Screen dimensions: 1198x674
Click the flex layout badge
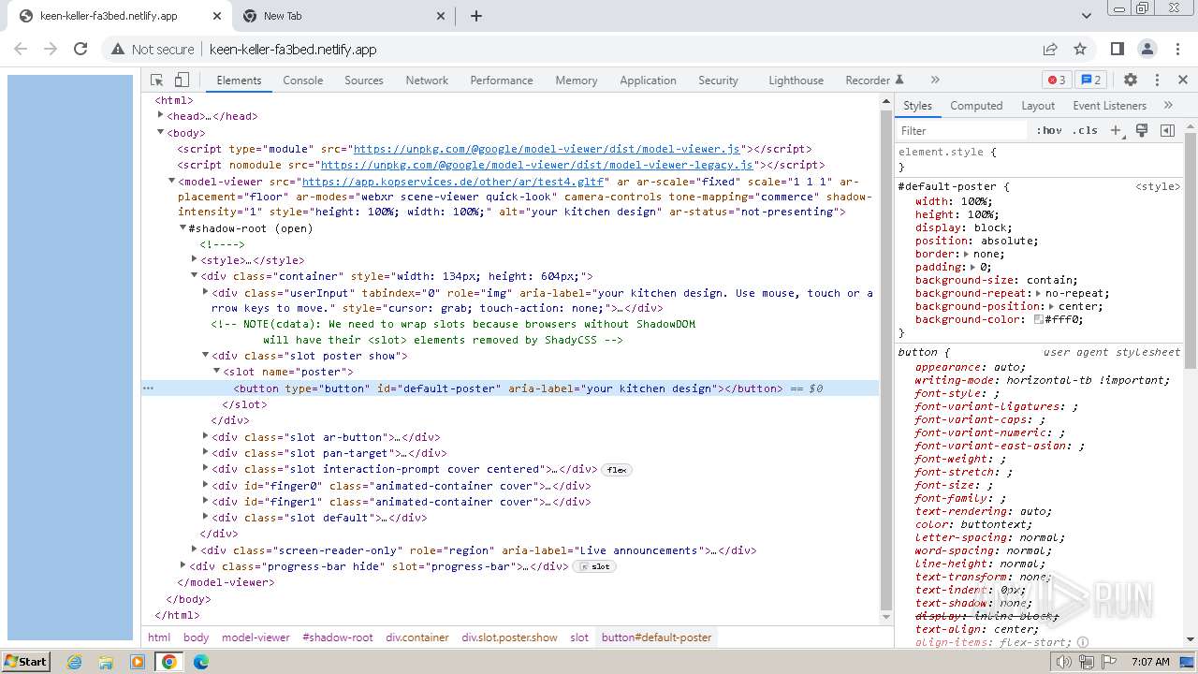[x=617, y=470]
